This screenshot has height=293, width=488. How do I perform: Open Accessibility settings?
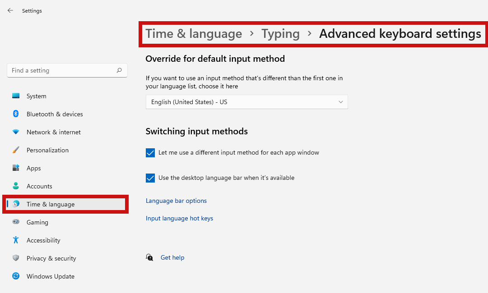16,240
